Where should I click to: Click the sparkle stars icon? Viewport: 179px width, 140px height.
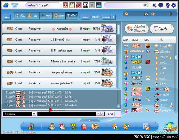pyautogui.click(x=154, y=5)
